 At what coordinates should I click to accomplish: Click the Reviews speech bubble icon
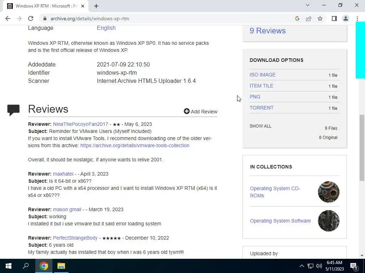(13, 110)
